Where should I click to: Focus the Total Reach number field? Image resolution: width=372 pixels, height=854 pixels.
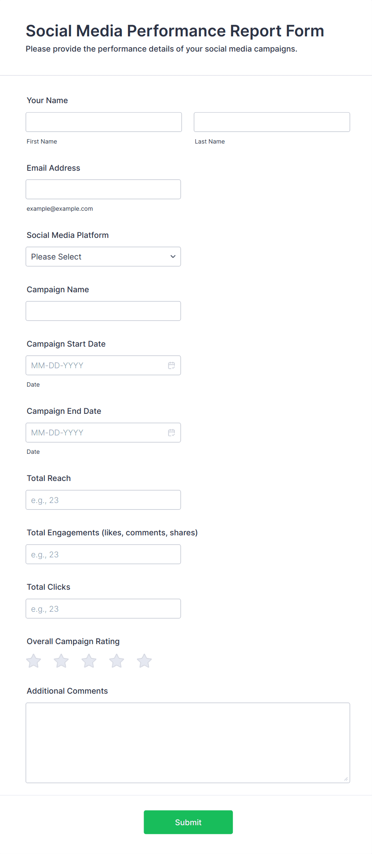pyautogui.click(x=103, y=499)
